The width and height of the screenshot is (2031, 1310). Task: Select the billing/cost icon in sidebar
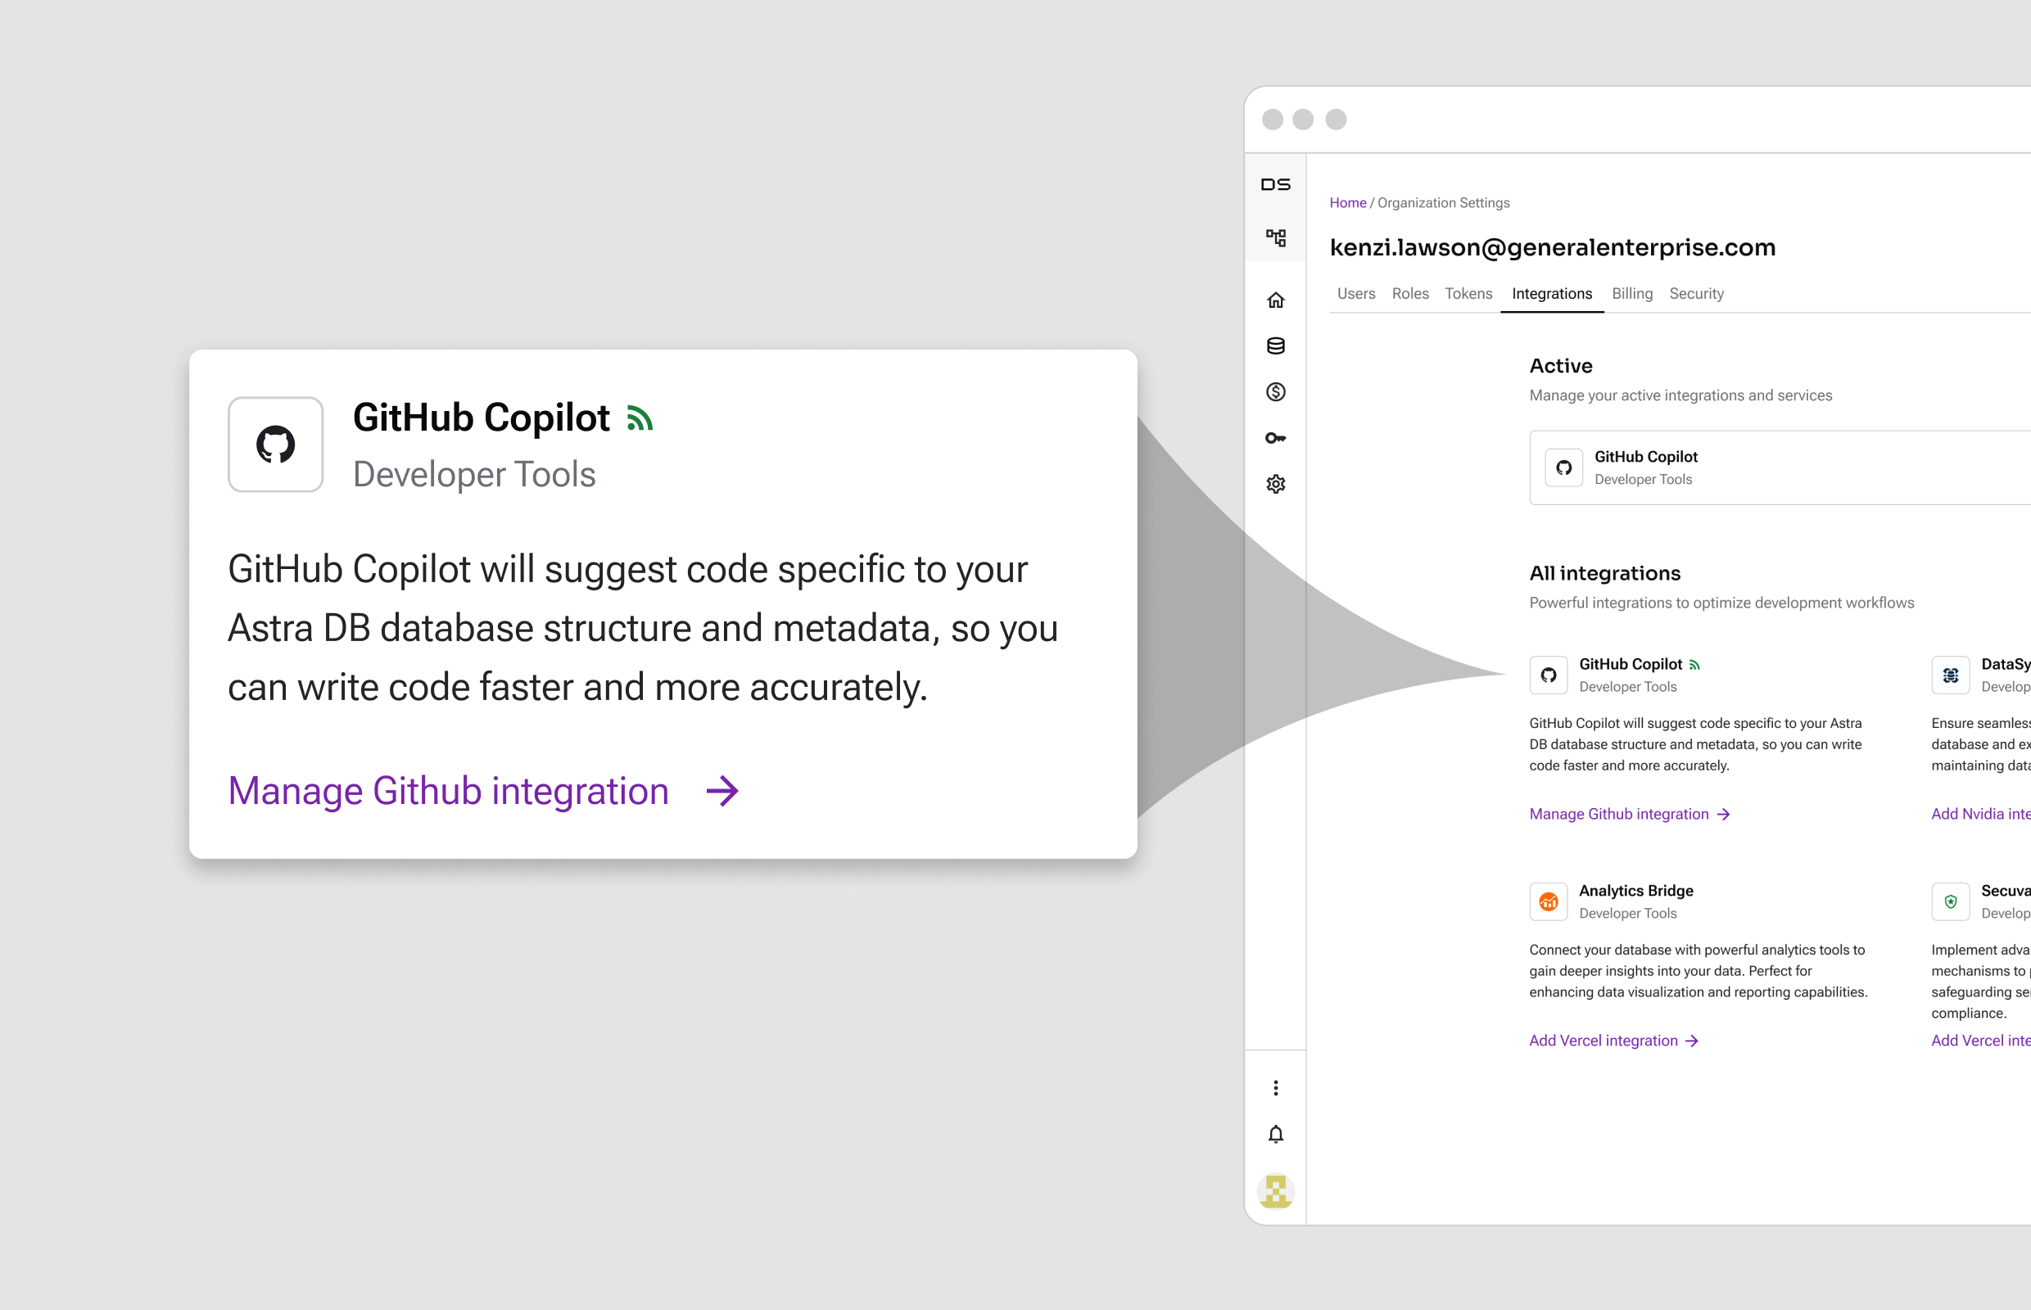click(x=1276, y=392)
